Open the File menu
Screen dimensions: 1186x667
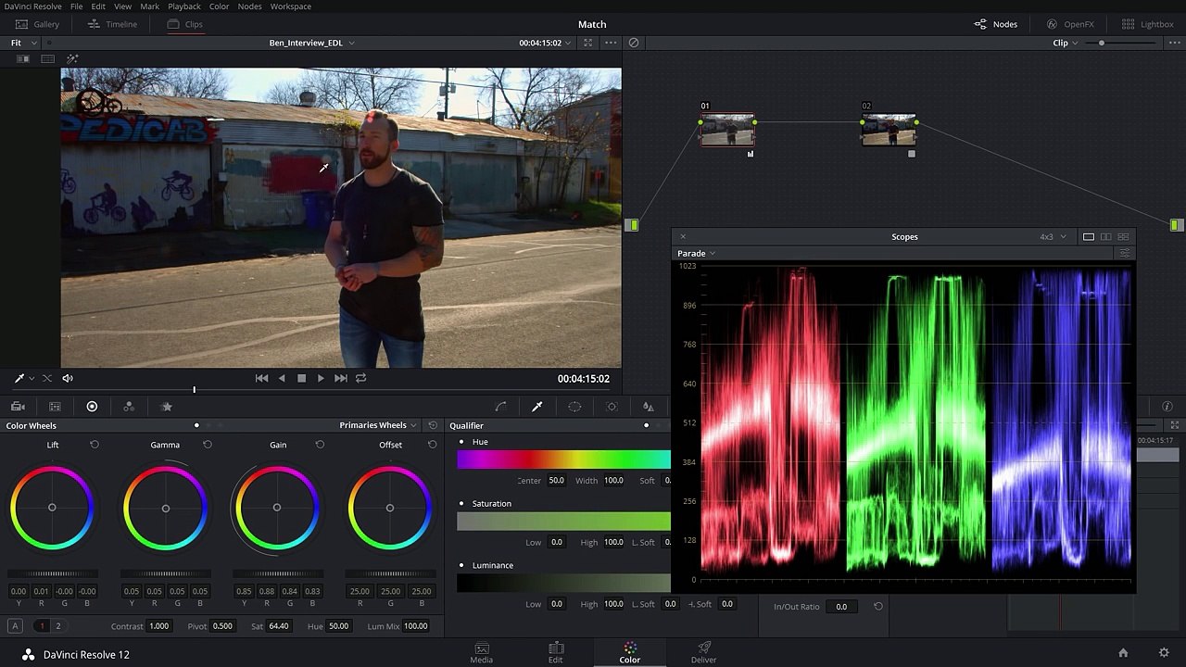tap(77, 6)
